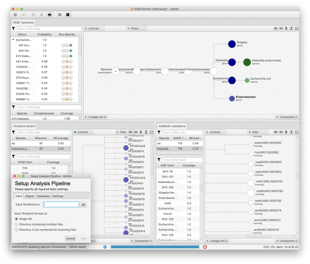Collapse the Escherichia genus tree row
This screenshot has height=264, width=310.
pyautogui.click(x=13, y=40)
